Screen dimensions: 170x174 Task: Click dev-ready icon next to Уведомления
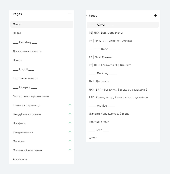[70, 132]
